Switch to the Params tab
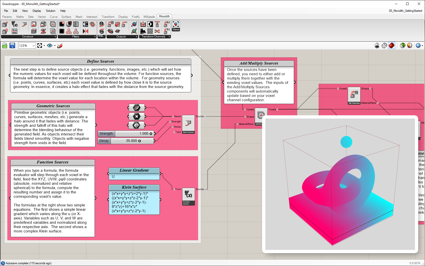The width and height of the screenshot is (425, 266). [x=7, y=17]
